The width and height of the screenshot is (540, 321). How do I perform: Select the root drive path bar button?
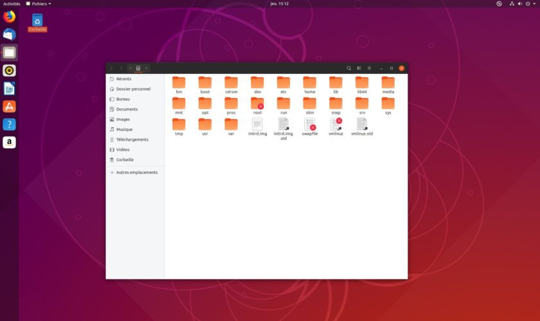(x=138, y=68)
